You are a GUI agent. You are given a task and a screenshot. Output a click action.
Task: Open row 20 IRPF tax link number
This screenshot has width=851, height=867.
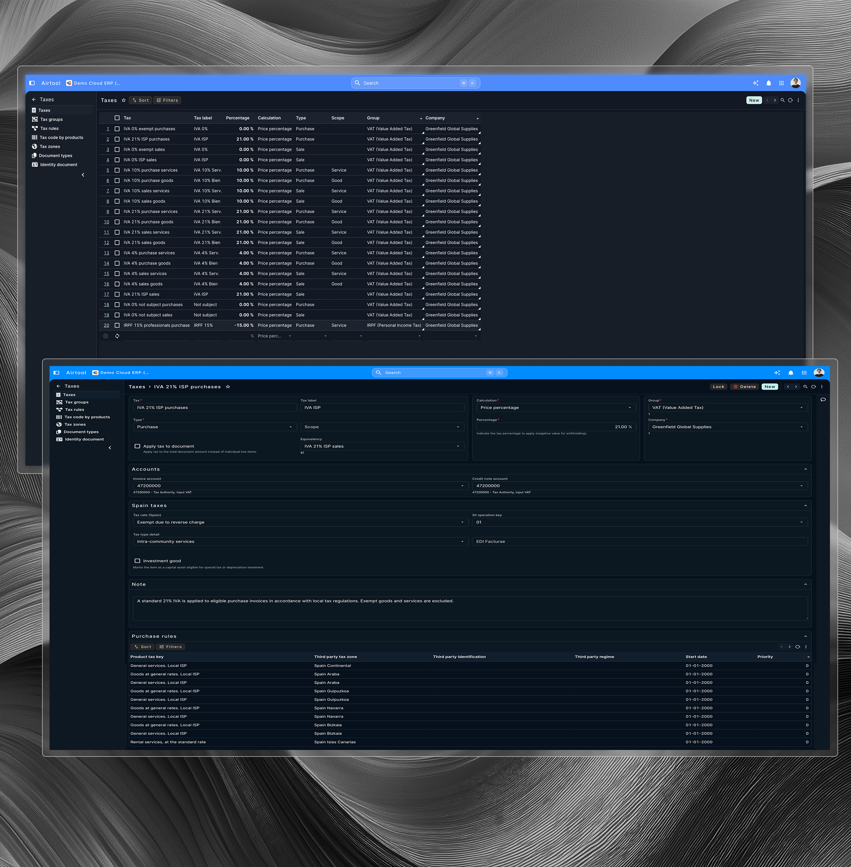click(107, 325)
